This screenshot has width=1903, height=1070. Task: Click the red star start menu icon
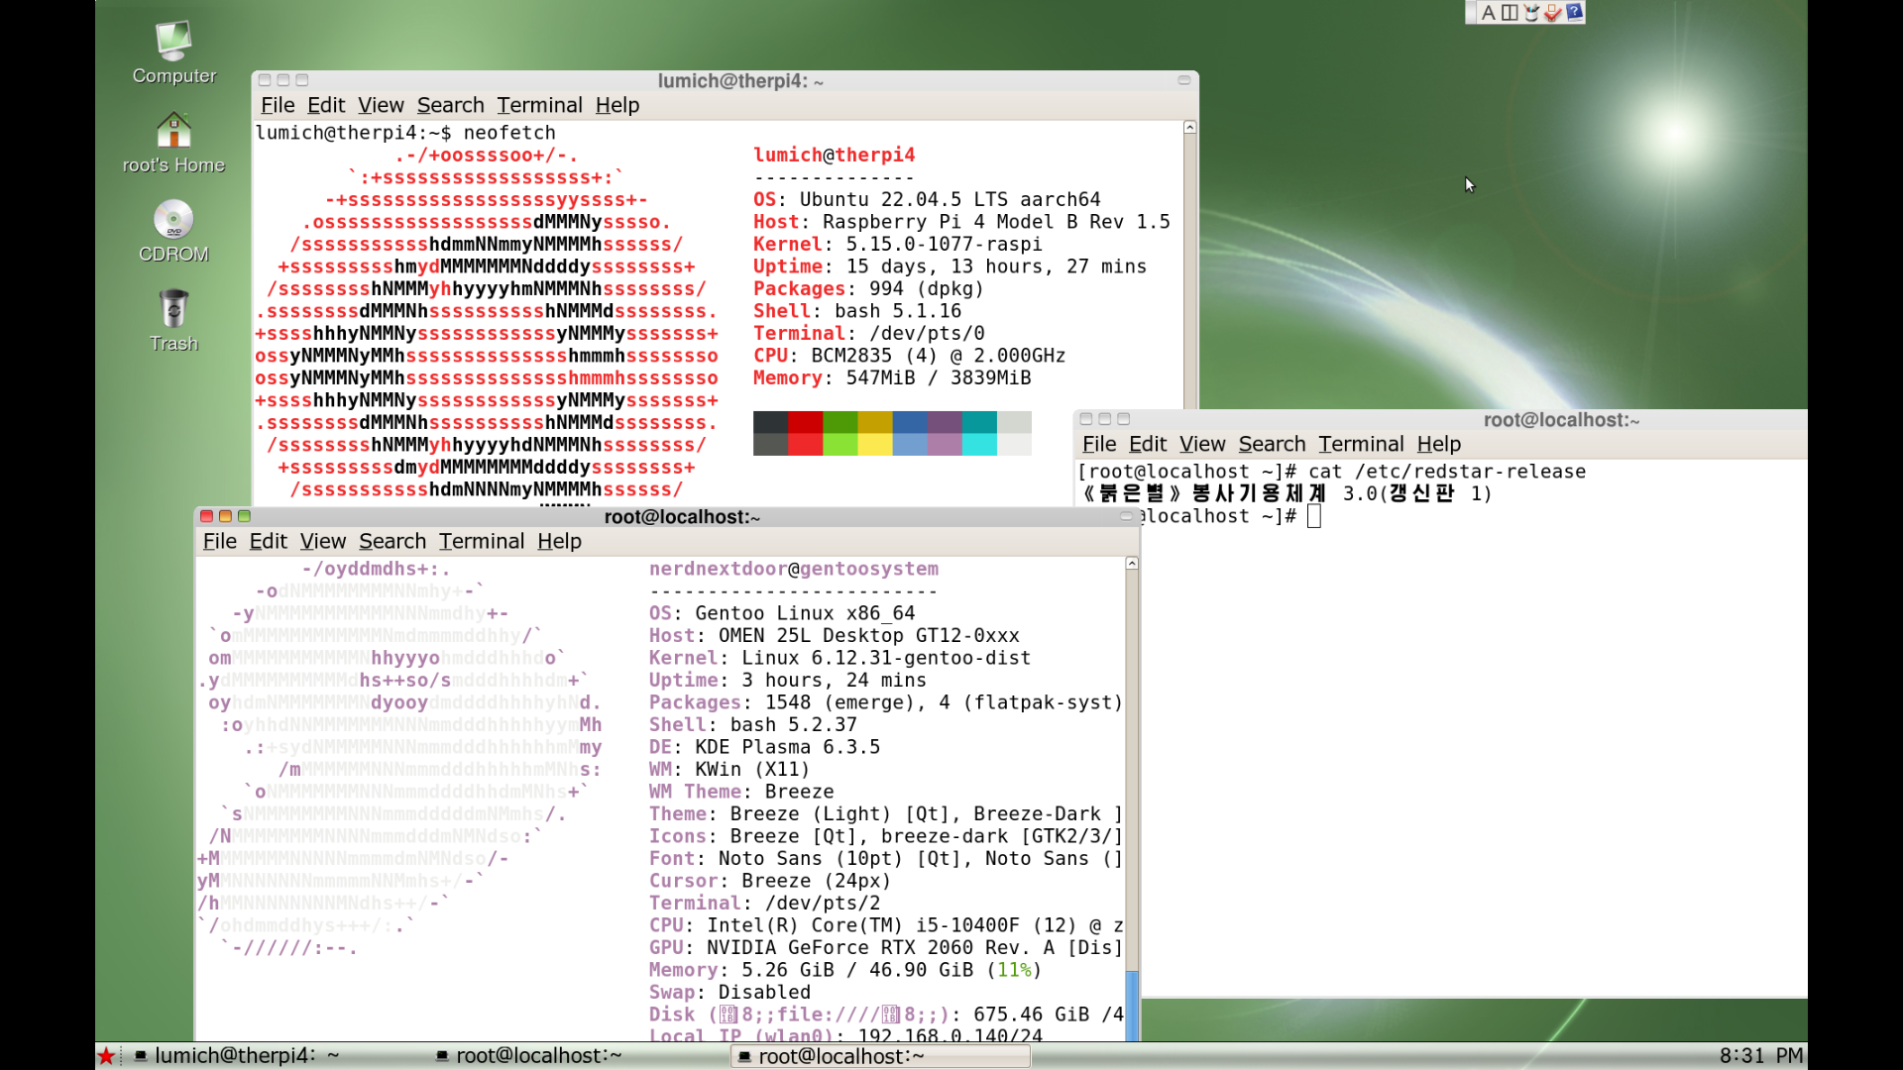tap(107, 1056)
